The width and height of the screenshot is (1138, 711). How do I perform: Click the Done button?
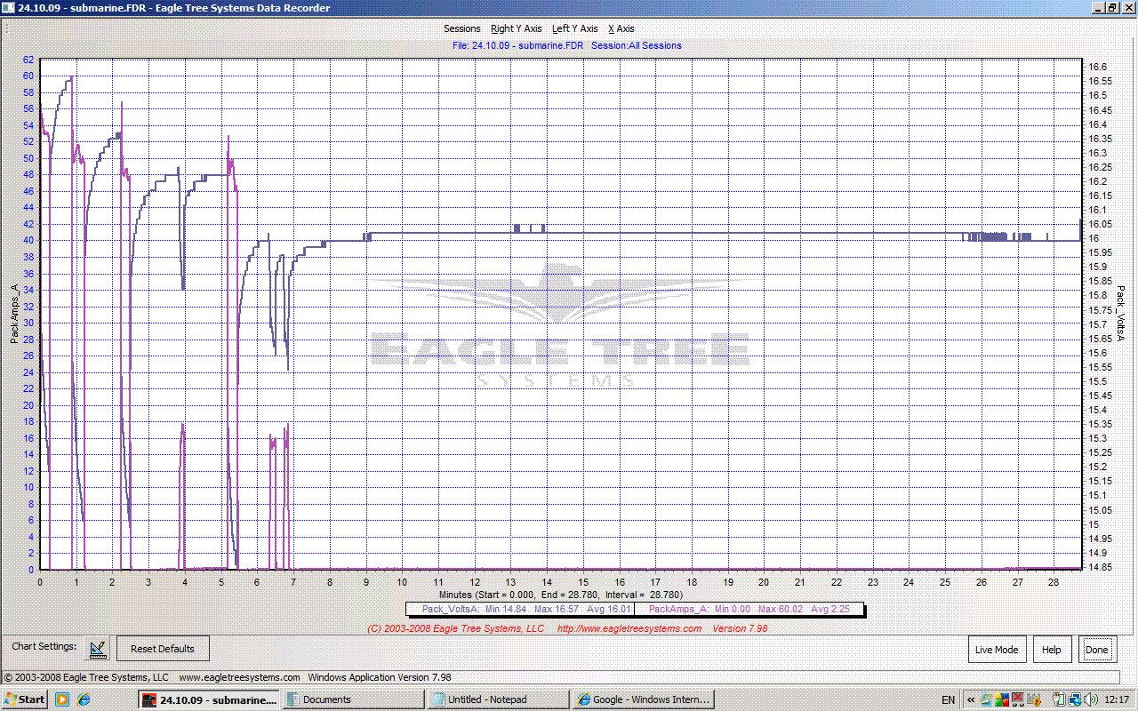[x=1097, y=650]
